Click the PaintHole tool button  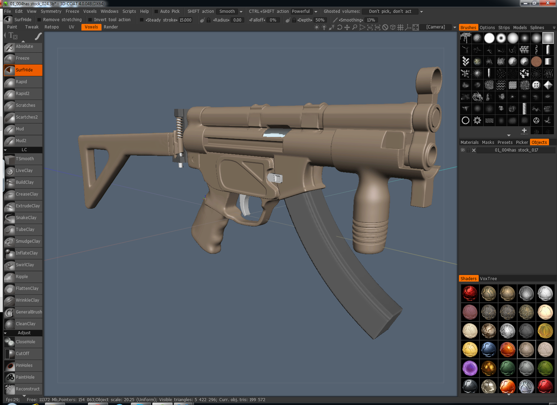coord(23,377)
